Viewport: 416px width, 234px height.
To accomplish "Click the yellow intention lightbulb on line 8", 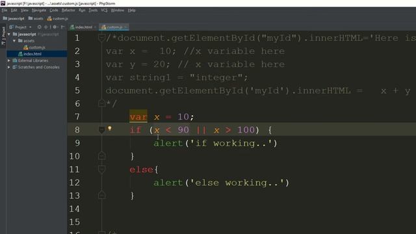I will pyautogui.click(x=110, y=129).
